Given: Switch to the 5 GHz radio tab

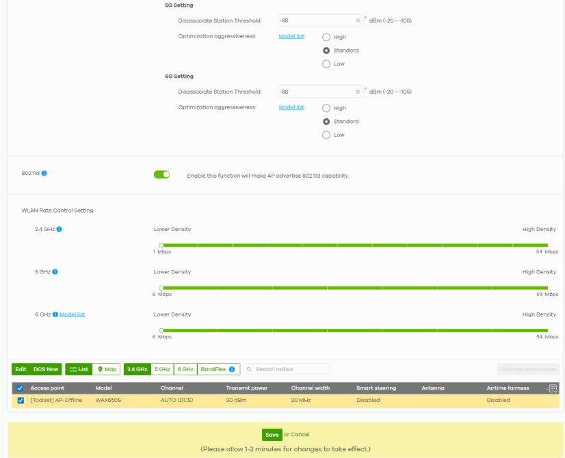Looking at the screenshot, I should (162, 369).
